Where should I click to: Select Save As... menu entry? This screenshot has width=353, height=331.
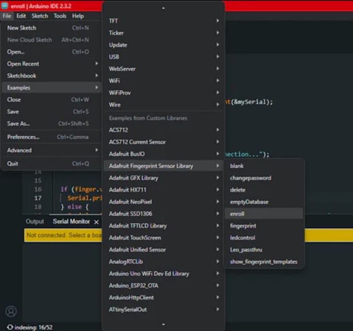[51, 124]
